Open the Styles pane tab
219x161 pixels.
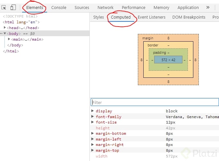click(98, 17)
